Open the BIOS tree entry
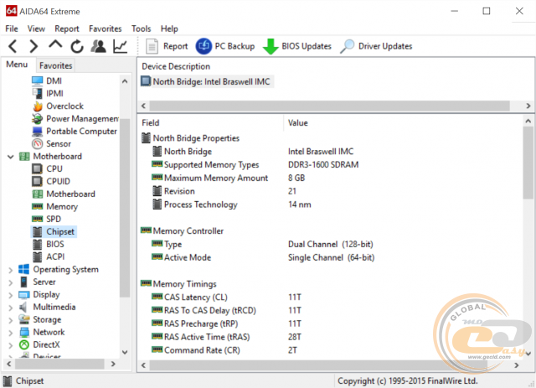This screenshot has height=388, width=536. (55, 244)
